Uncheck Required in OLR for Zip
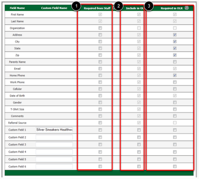 tap(175, 55)
